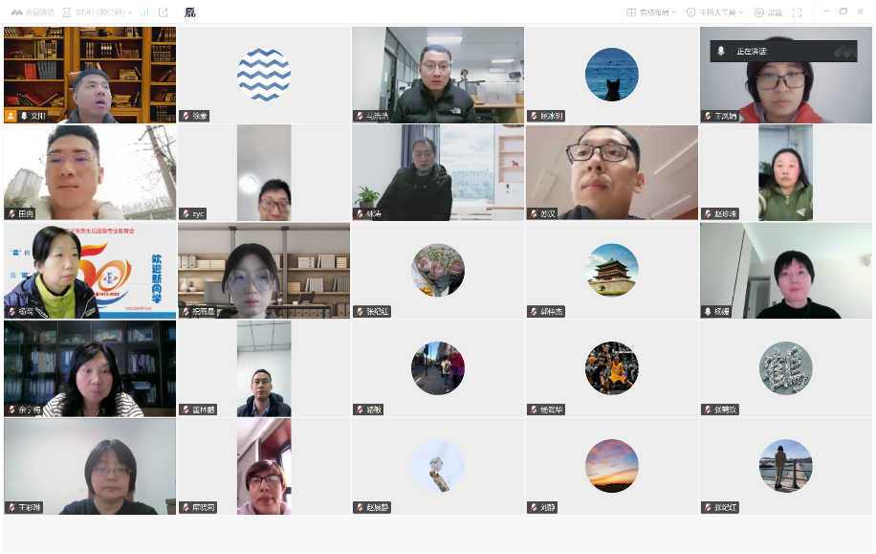This screenshot has height=554, width=876.
Task: Expand the 主持人工具 host tools menu
Action: pyautogui.click(x=715, y=12)
